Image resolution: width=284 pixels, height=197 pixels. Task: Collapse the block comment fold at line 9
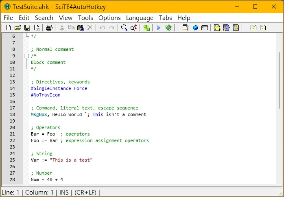[26, 56]
